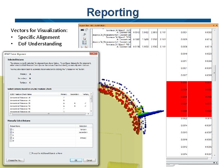Click the Secondary selection label for datum B
Image resolution: width=224 pixels, height=168 pixels.
[83, 133]
